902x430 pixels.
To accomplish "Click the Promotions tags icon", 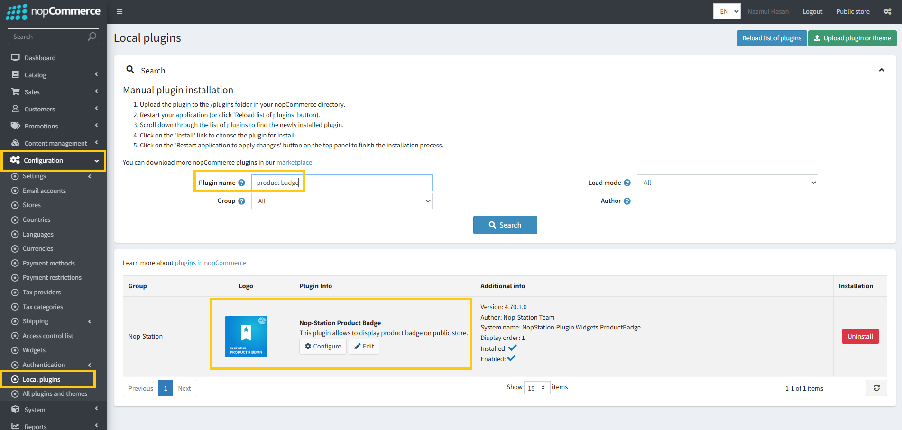I will point(16,126).
